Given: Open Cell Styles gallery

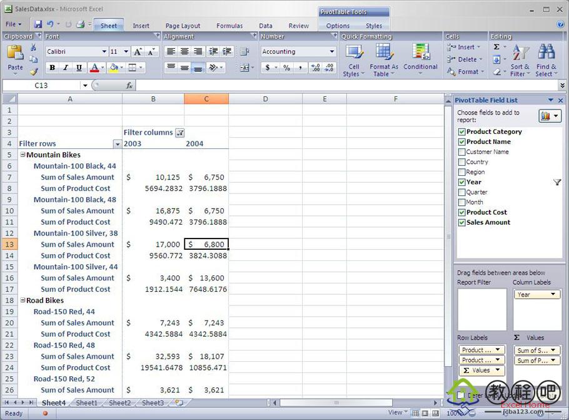Looking at the screenshot, I should point(353,60).
